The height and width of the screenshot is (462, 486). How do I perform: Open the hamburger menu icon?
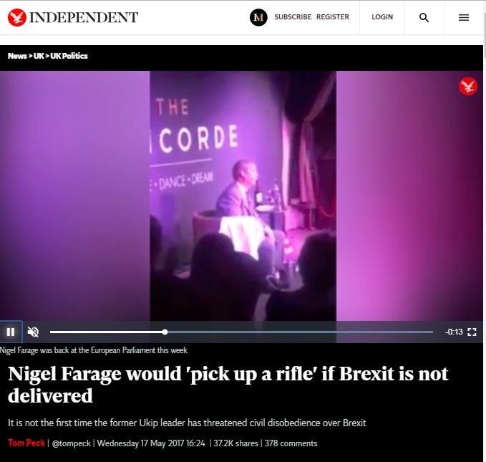click(463, 17)
